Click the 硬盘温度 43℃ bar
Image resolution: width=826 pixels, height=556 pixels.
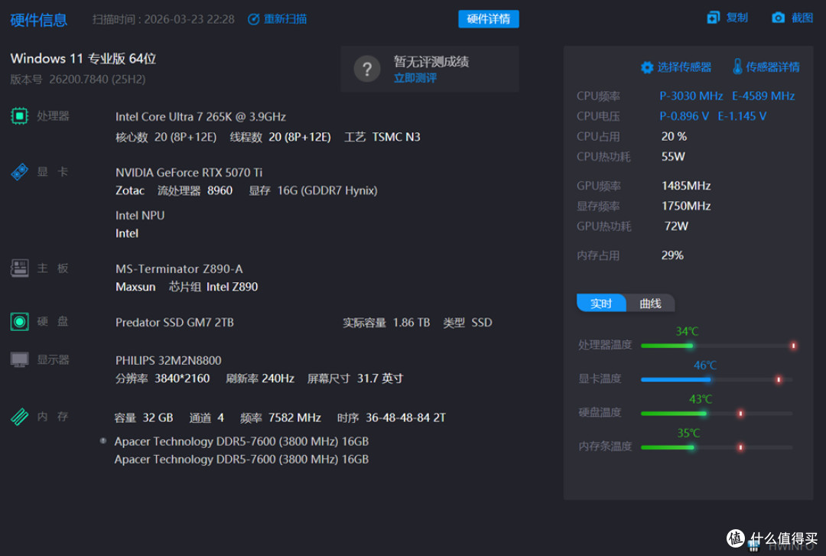pos(717,413)
